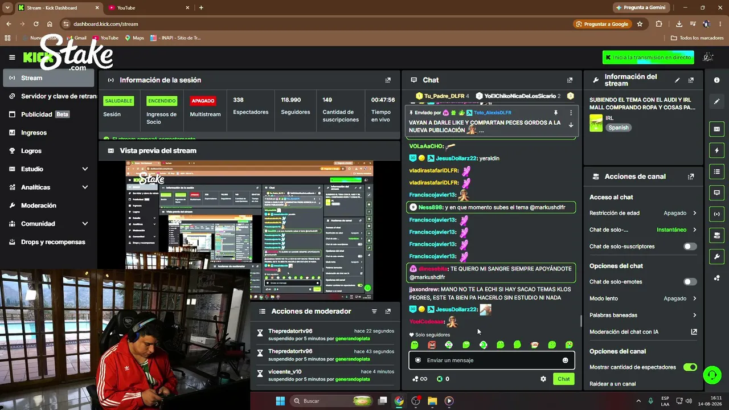Open the Chat de solo- Instantáneo options
Image resolution: width=729 pixels, height=410 pixels.
643,230
